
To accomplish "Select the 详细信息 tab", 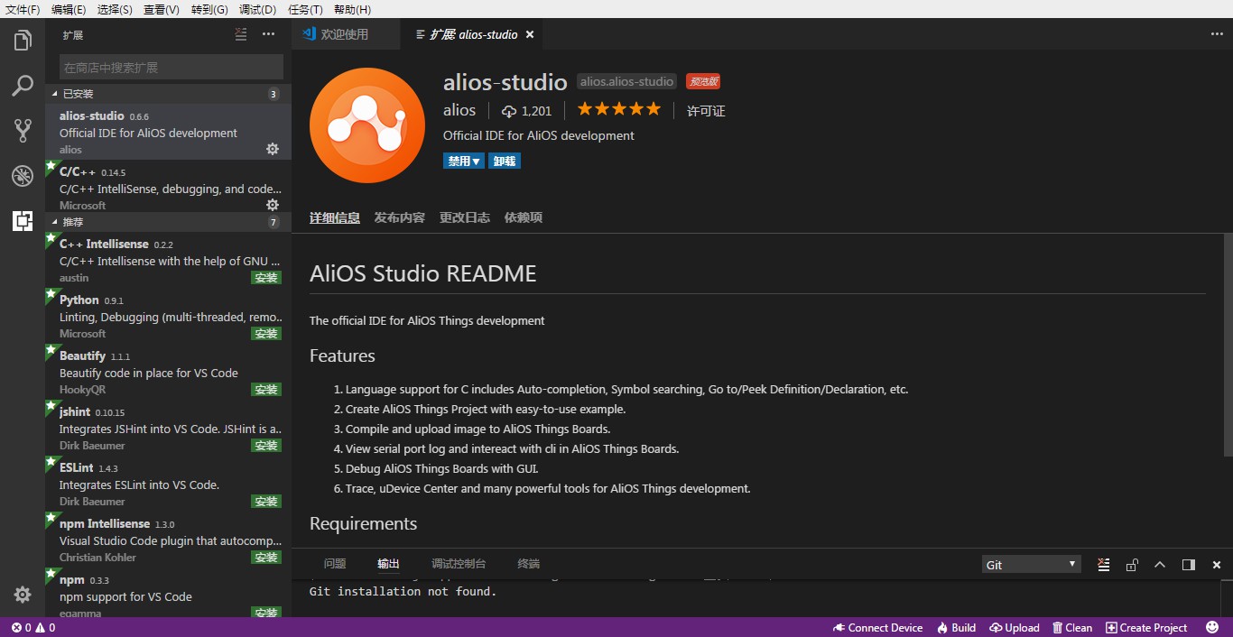I will click(335, 217).
